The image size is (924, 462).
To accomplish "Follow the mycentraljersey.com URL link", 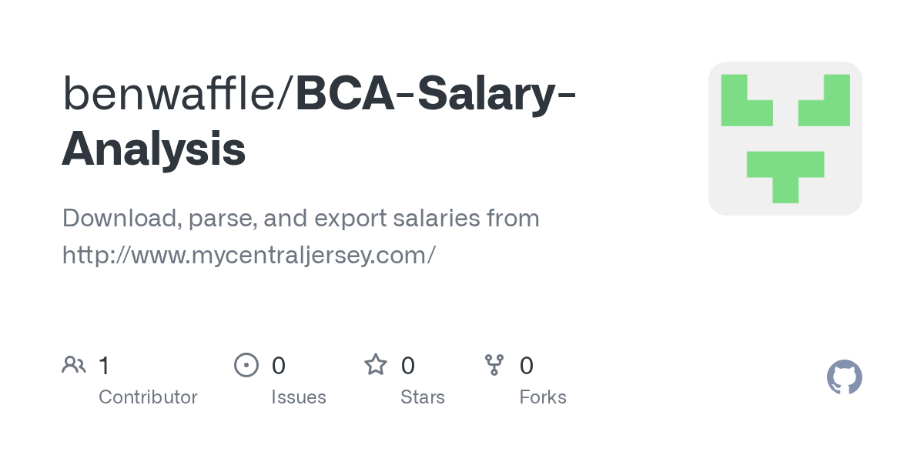I will [249, 255].
